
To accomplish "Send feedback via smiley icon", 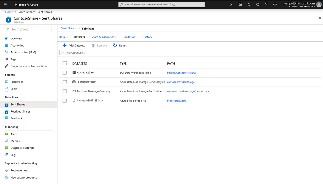I will [275, 5].
